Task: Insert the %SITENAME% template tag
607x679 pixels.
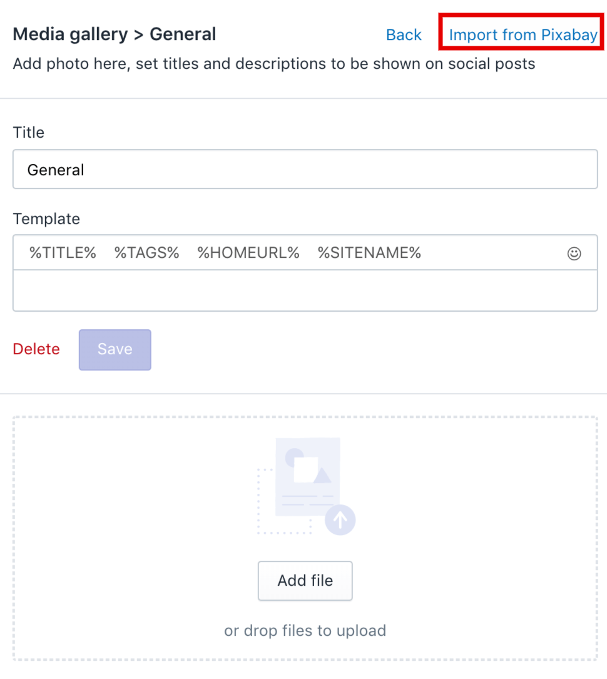Action: 369,253
